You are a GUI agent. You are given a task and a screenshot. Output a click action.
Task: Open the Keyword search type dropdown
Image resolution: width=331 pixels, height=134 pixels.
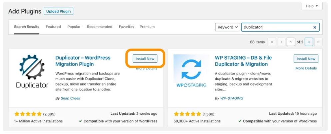click(x=228, y=27)
